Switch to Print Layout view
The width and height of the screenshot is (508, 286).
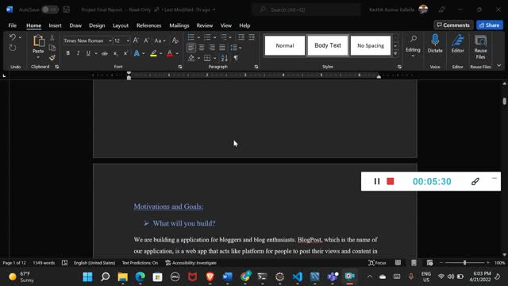pos(414,263)
